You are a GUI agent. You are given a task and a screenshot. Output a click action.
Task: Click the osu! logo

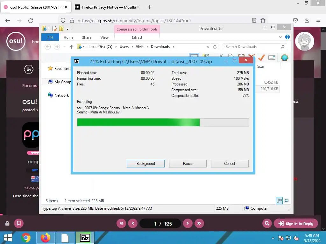[16, 41]
